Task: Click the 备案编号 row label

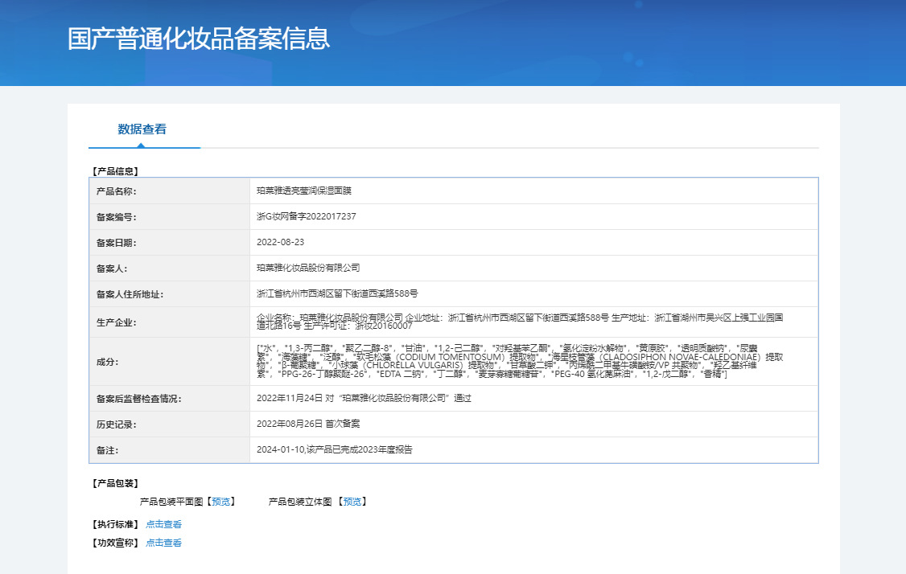Action: pyautogui.click(x=116, y=217)
